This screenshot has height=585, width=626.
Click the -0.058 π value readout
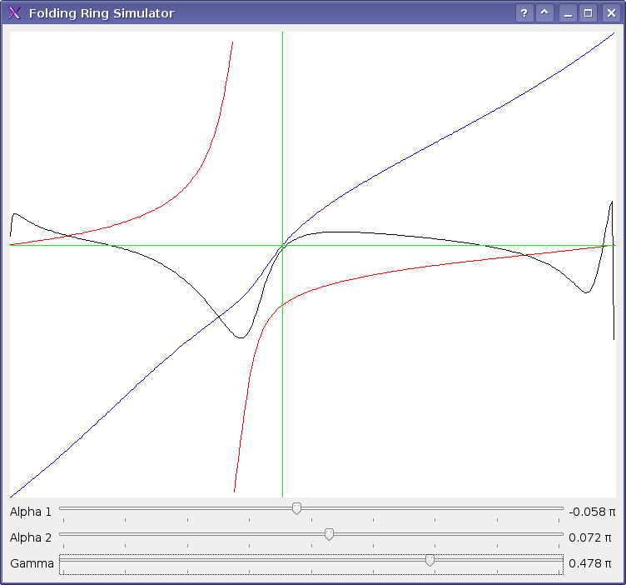click(591, 512)
